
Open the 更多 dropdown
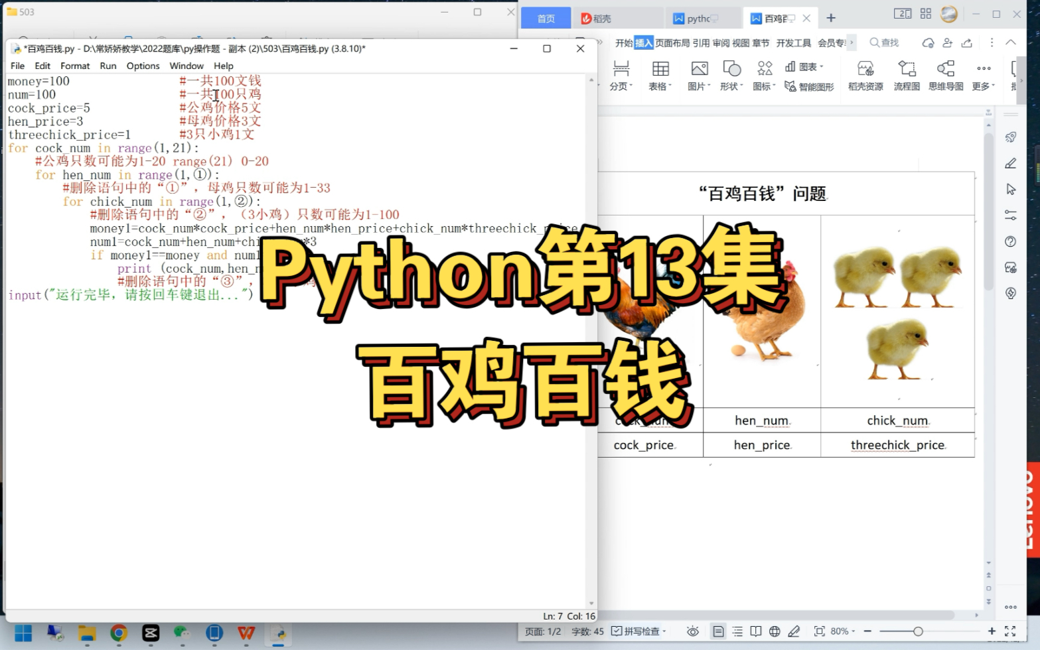pyautogui.click(x=984, y=75)
